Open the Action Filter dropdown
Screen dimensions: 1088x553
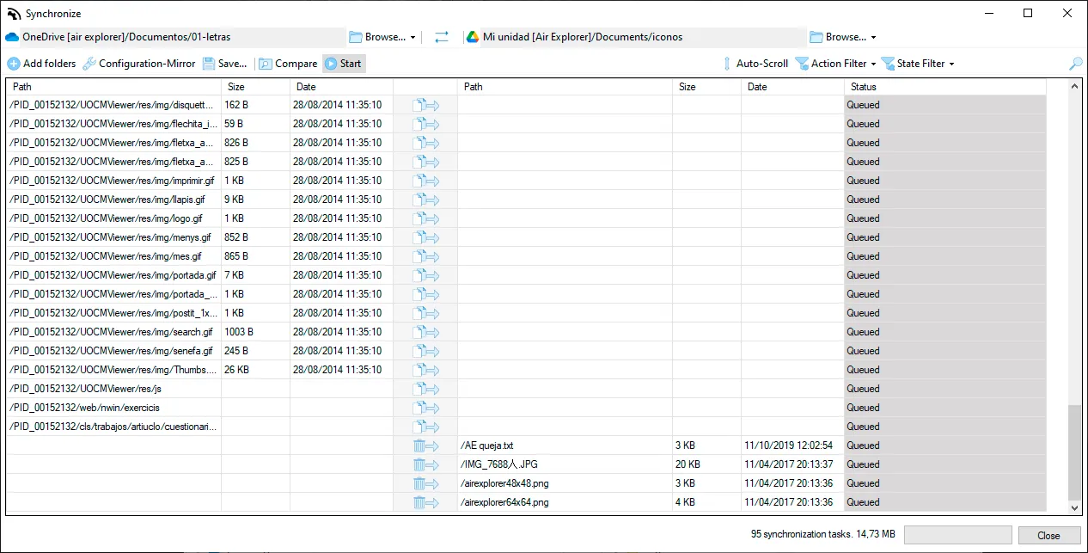point(835,64)
